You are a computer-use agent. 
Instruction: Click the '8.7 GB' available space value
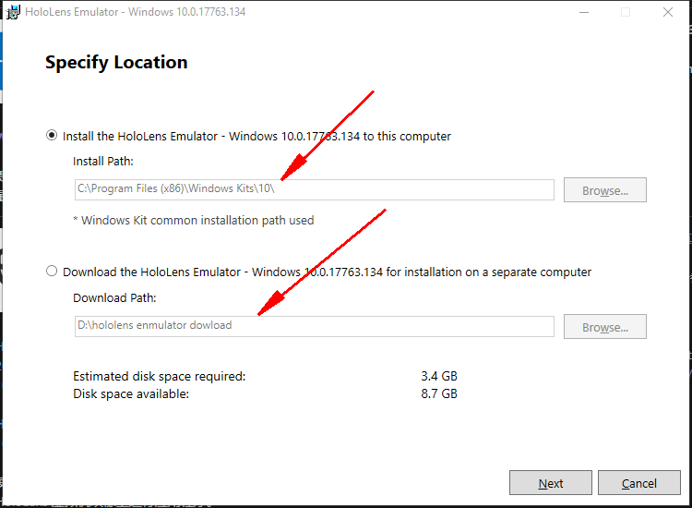(439, 393)
